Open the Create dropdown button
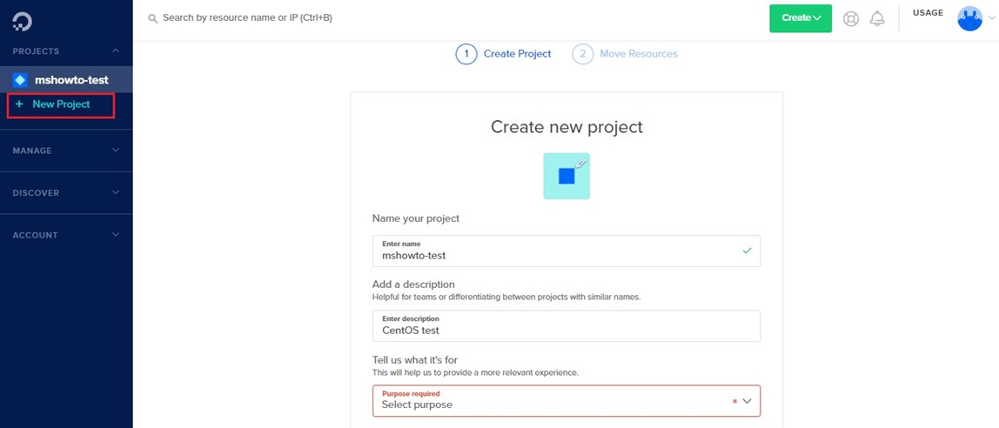 pos(801,17)
